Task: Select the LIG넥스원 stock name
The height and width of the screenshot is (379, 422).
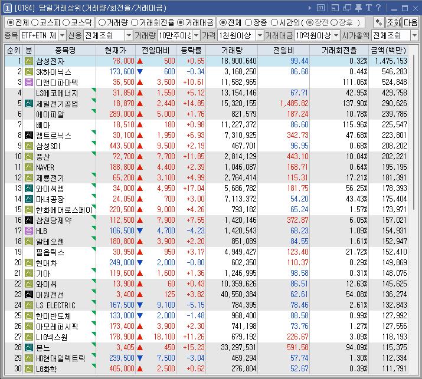Action: tap(52, 337)
